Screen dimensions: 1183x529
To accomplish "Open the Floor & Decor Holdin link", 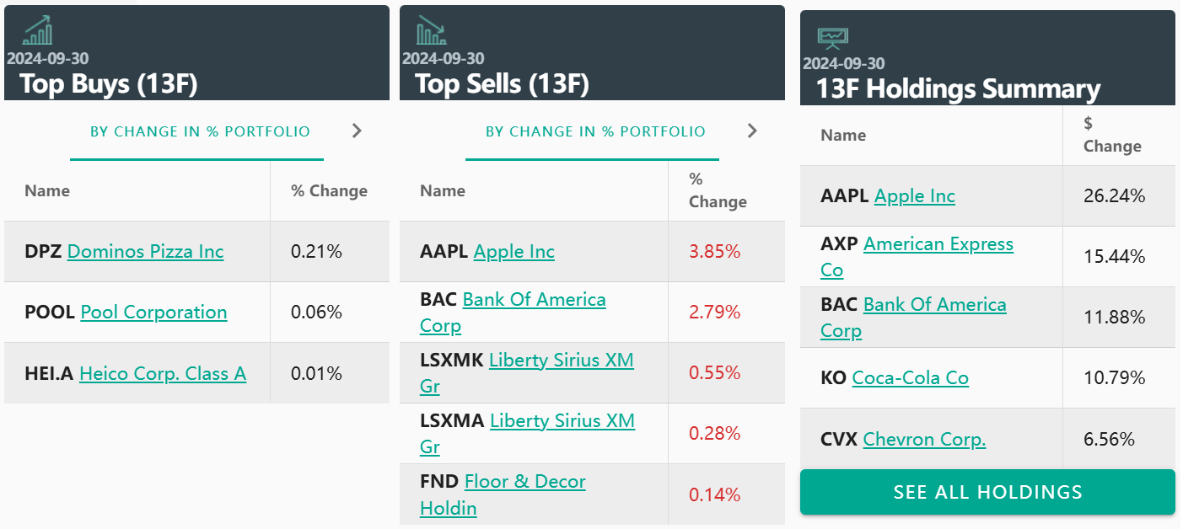I will (x=524, y=482).
